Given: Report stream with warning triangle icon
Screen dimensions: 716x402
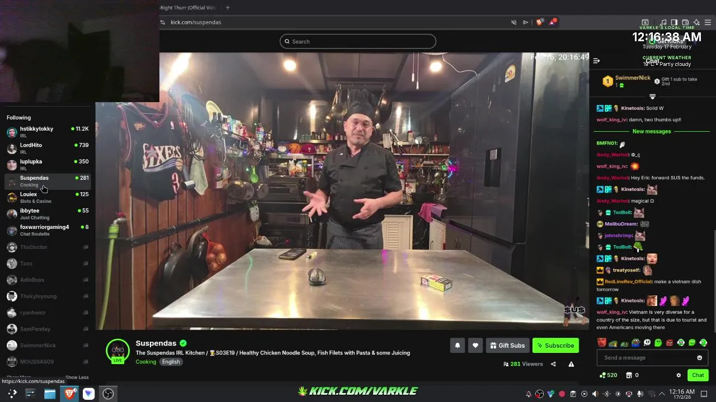Looking at the screenshot, I should pos(571,364).
